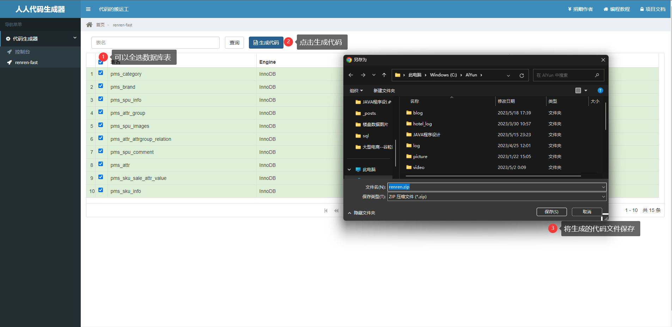Viewport: 672px width, 327px height.
Task: Open the renren-fast sidebar item
Action: (x=26, y=62)
